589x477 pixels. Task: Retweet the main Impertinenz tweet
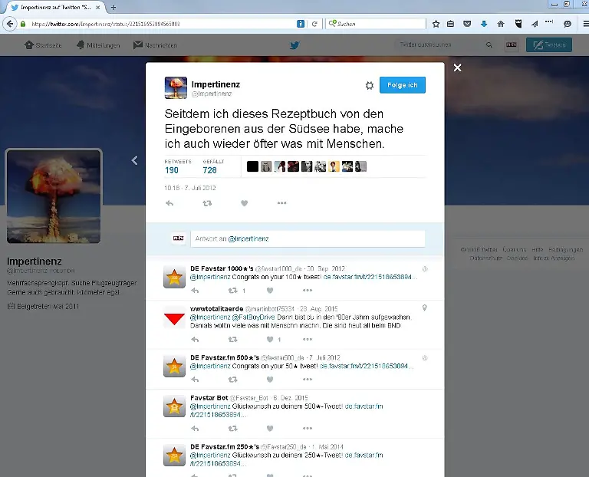click(207, 203)
